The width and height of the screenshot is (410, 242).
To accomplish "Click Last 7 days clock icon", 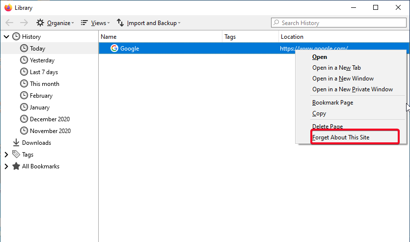I will pyautogui.click(x=24, y=72).
